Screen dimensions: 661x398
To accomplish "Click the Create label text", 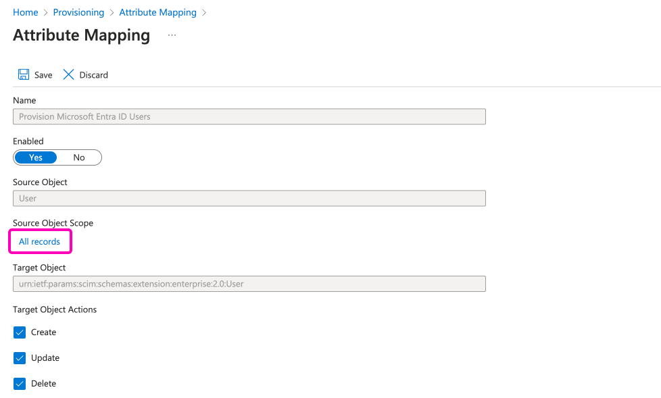I will click(x=44, y=332).
